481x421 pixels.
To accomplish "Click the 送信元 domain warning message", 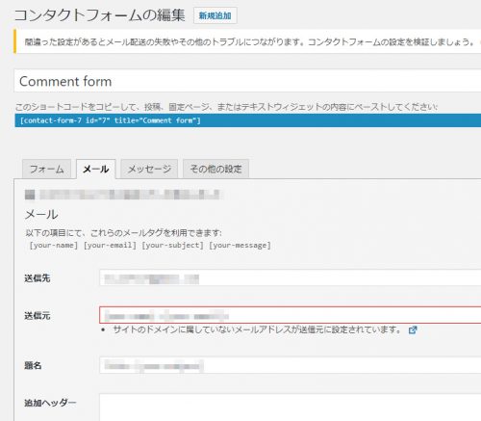I will coord(257,329).
